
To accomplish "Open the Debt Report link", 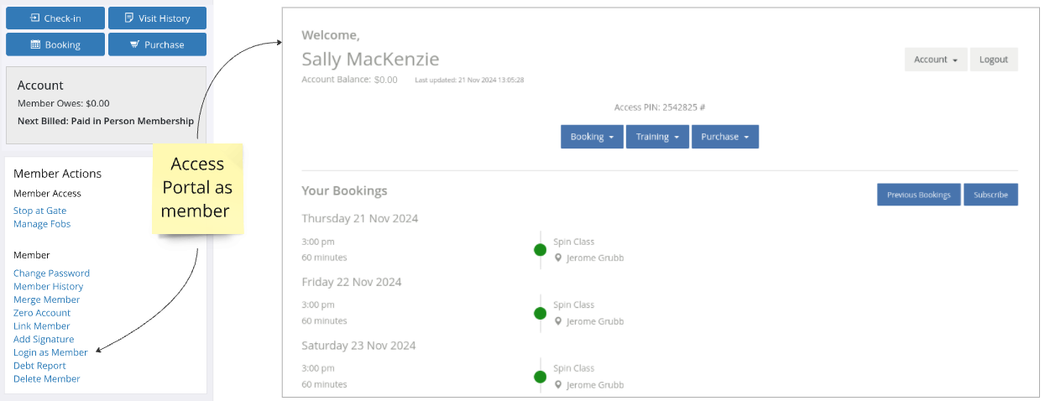I will 39,366.
